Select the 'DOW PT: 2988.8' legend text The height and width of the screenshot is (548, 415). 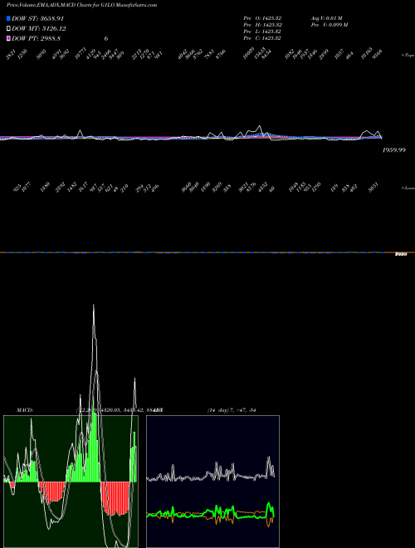point(37,38)
